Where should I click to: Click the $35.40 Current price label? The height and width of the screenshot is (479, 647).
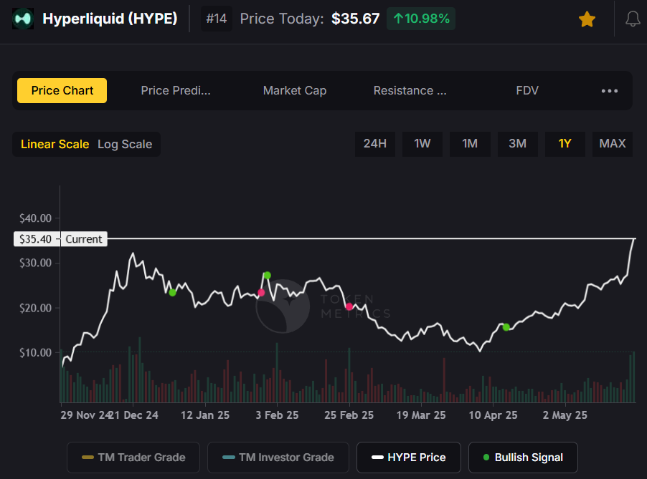(61, 239)
